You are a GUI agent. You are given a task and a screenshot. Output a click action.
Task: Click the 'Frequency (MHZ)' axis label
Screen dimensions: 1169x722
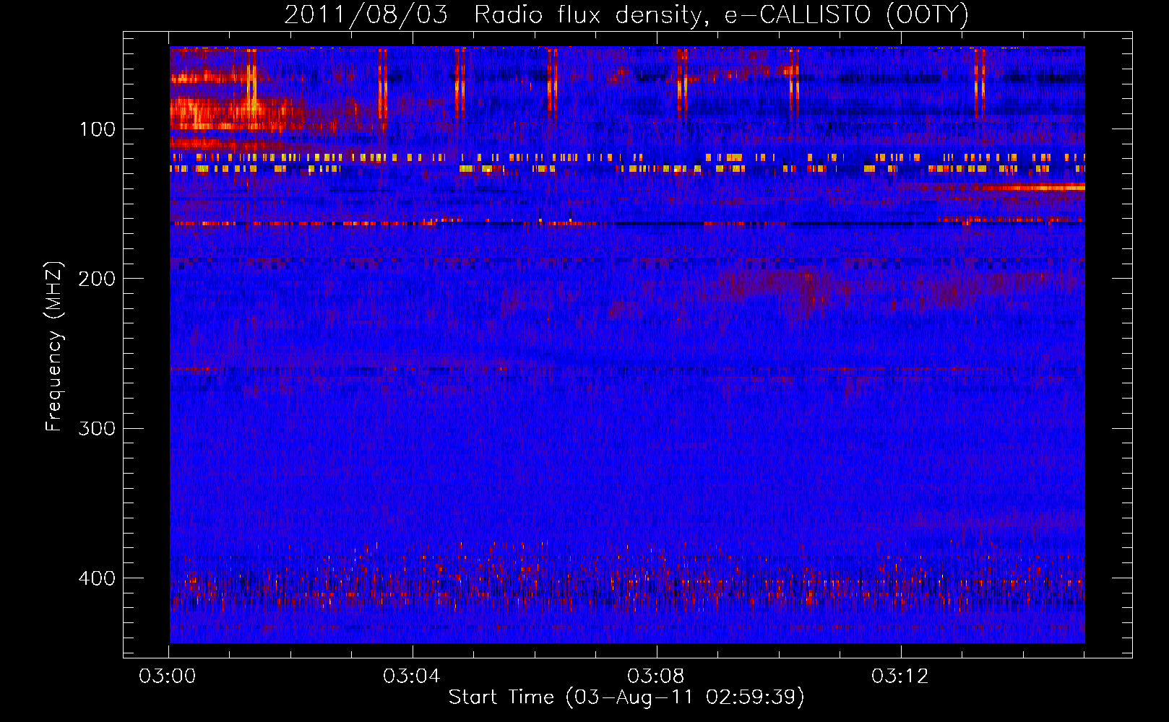pos(54,347)
